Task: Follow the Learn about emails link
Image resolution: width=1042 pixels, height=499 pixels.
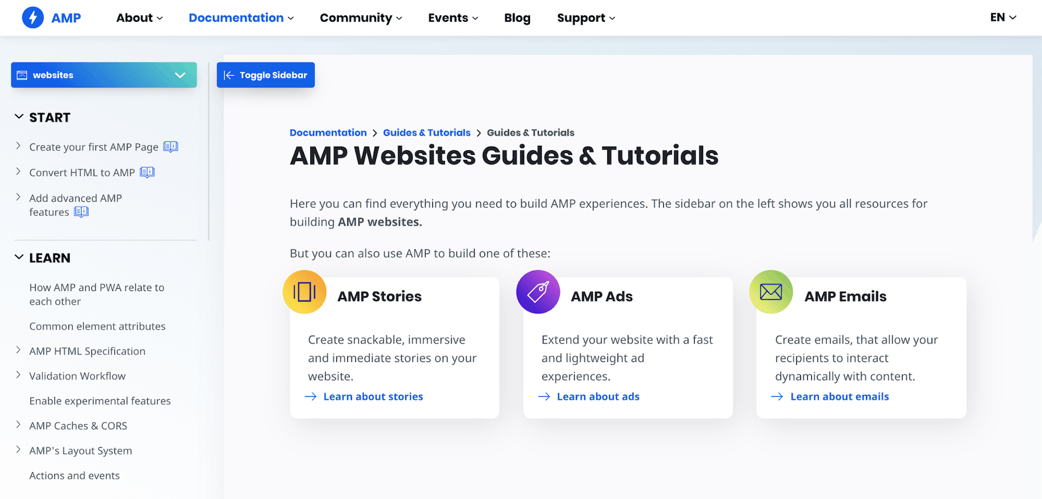Action: pyautogui.click(x=839, y=397)
